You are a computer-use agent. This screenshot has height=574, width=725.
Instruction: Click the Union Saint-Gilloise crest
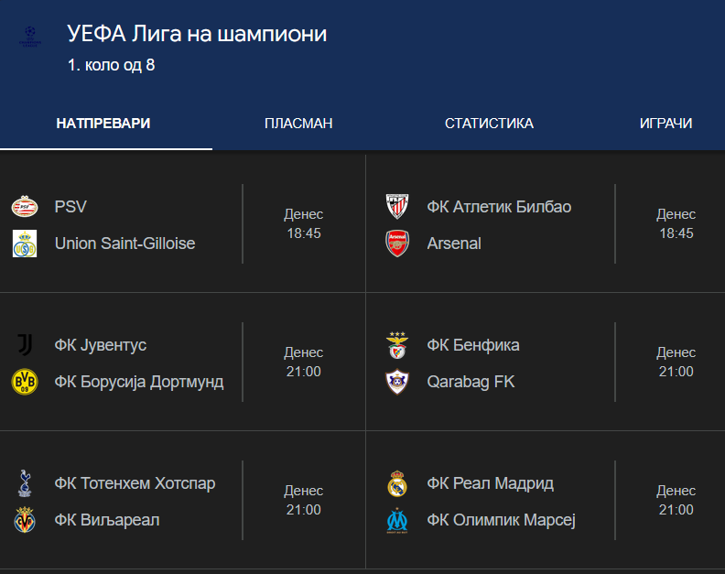(x=25, y=244)
